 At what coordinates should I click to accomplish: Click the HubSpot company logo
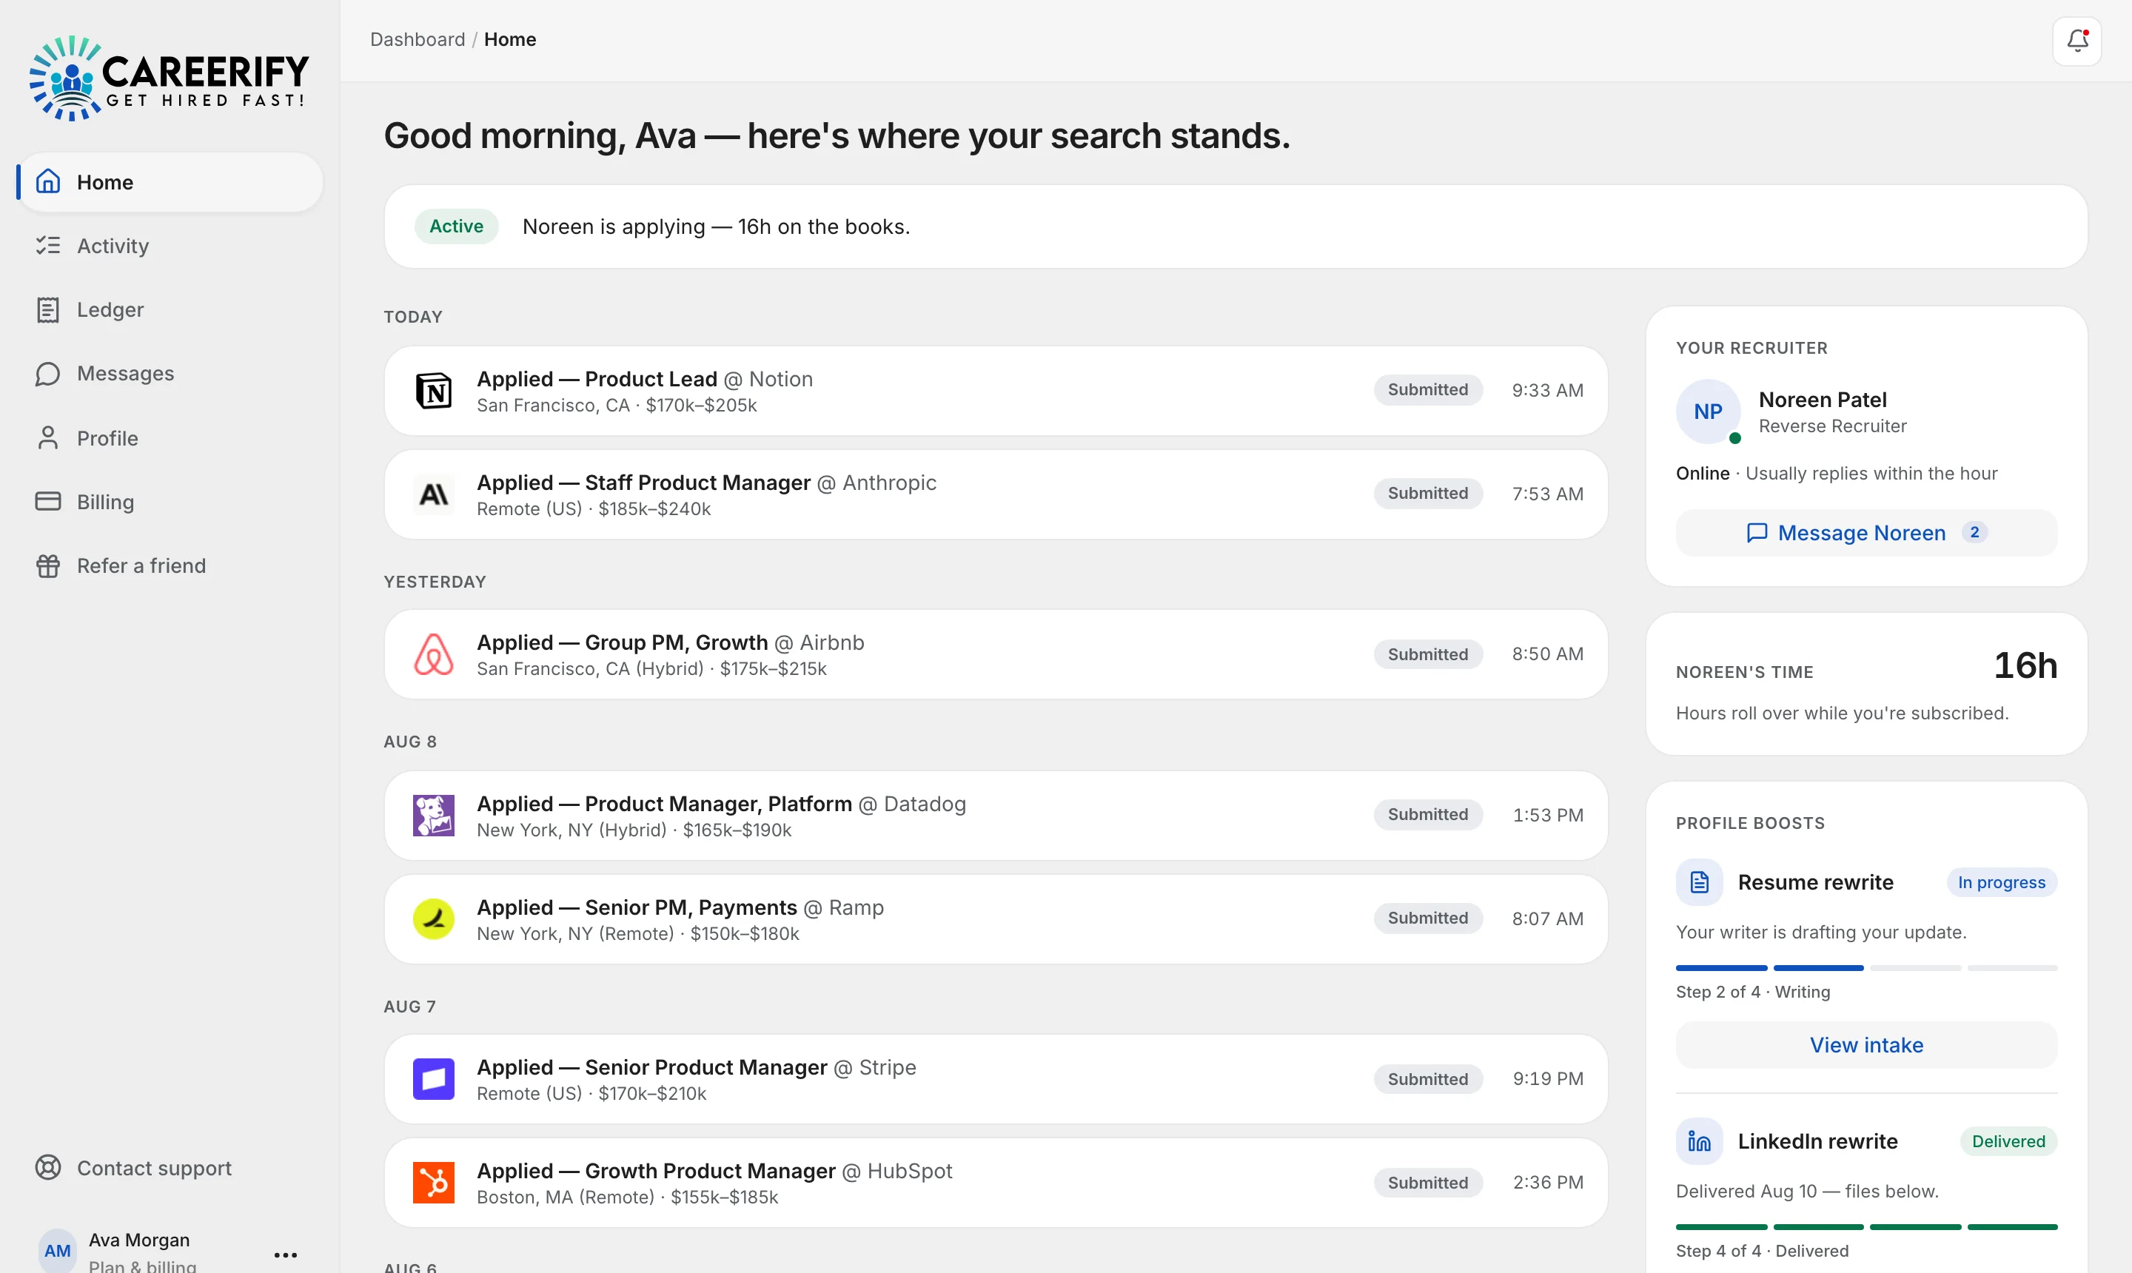coord(433,1182)
